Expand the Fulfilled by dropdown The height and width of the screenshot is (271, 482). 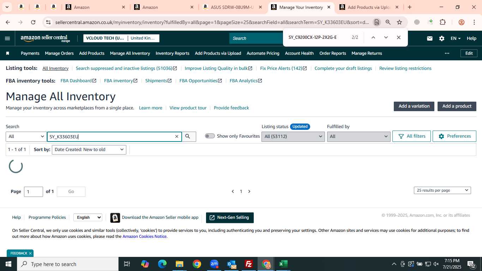coord(359,137)
